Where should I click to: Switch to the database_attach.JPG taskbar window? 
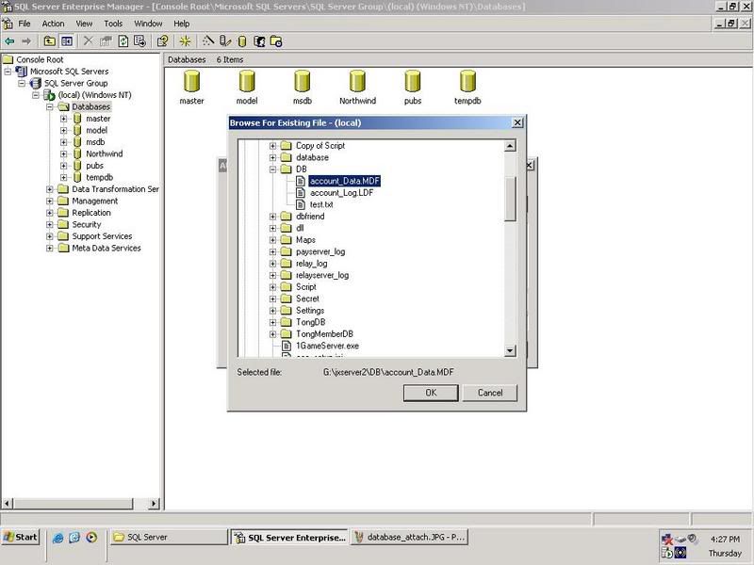[410, 537]
